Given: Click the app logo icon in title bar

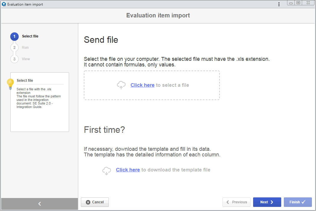Looking at the screenshot, I should click(x=4, y=4).
